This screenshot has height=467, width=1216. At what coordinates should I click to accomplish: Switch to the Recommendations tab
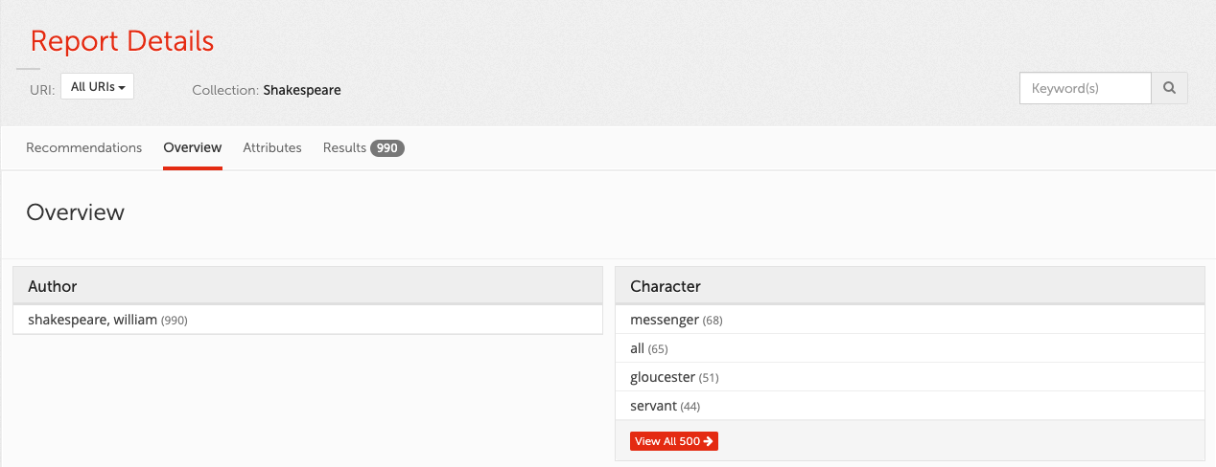click(x=83, y=147)
